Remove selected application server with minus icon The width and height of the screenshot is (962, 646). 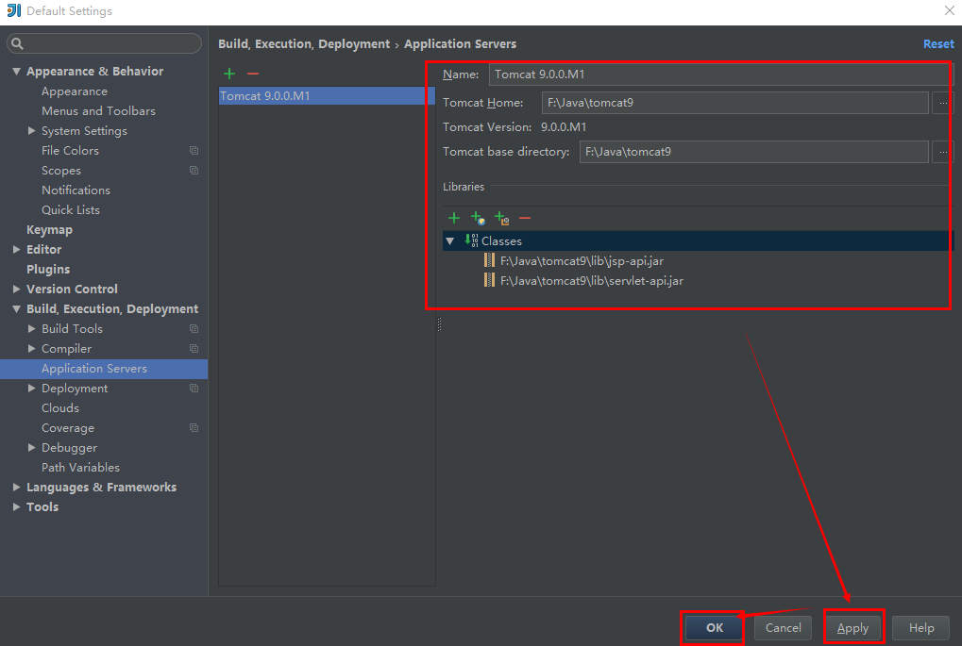point(253,75)
